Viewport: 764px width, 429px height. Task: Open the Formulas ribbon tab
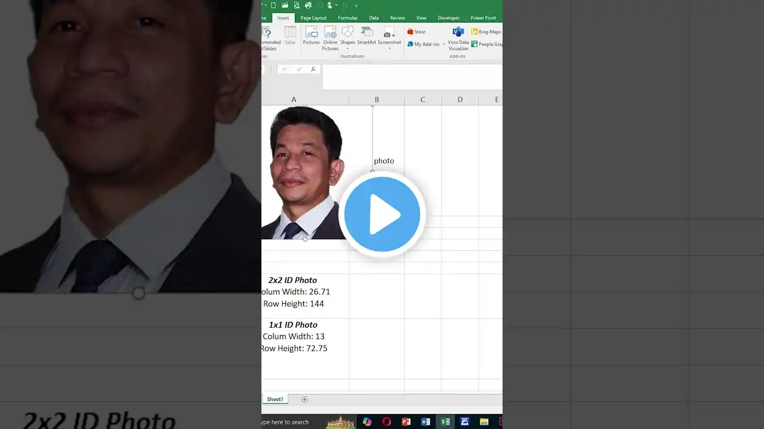(x=347, y=18)
